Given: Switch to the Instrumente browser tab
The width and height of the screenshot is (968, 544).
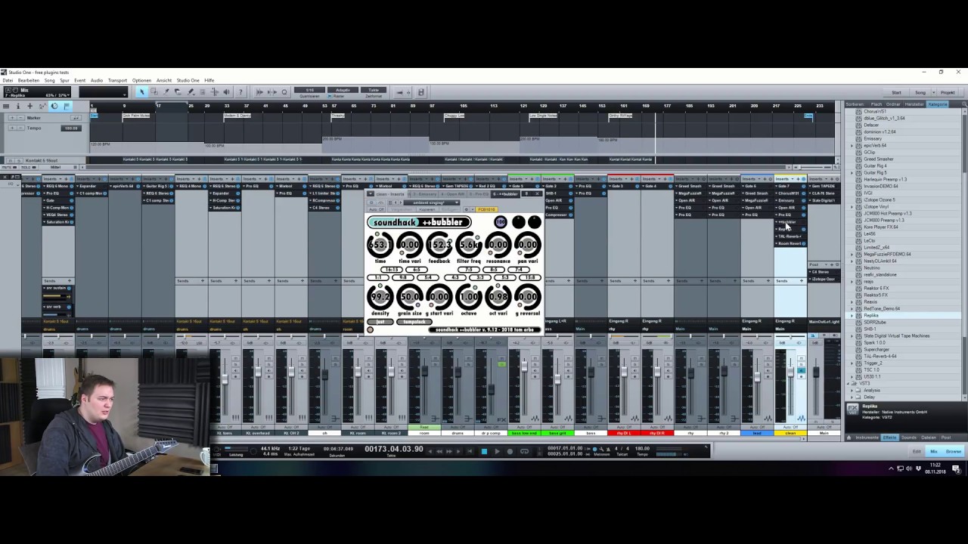Looking at the screenshot, I should pyautogui.click(x=867, y=437).
